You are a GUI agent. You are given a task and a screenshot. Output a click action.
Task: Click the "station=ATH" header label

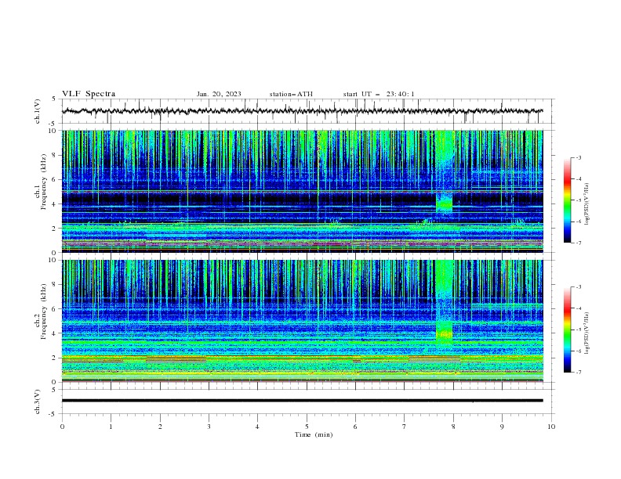[291, 94]
